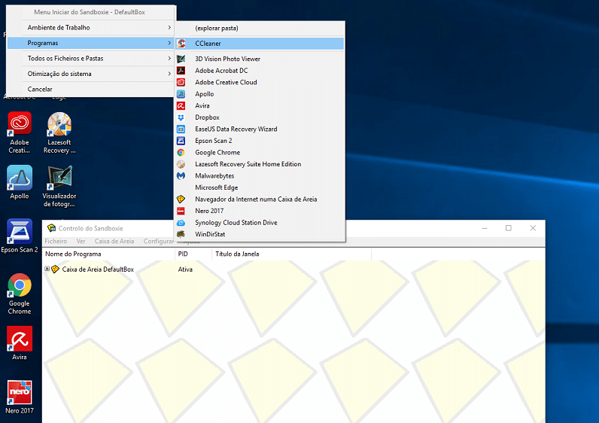Click the EaseUS Data Recovery Wizard icon
This screenshot has height=423, width=599.
[x=181, y=129]
